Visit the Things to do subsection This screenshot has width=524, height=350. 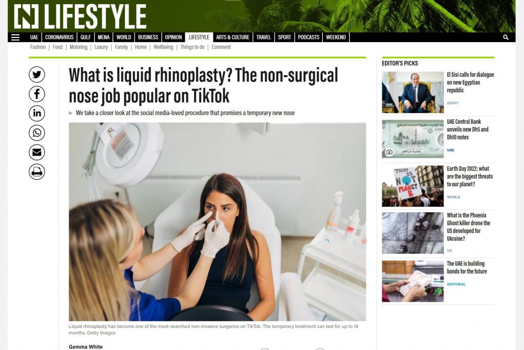(x=192, y=47)
